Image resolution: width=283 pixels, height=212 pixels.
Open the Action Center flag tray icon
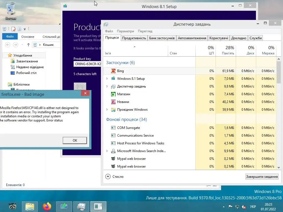[230, 206]
